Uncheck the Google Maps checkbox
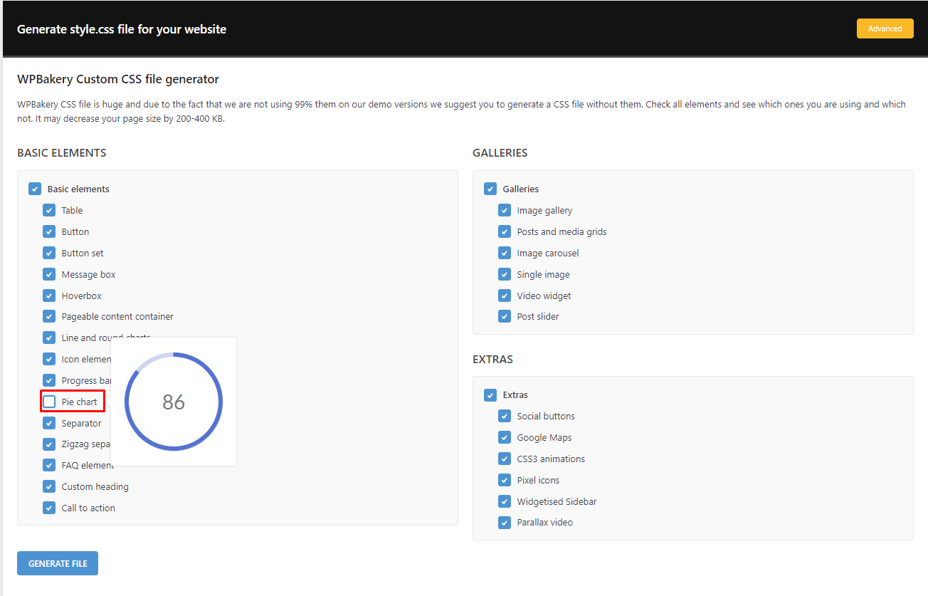 [x=505, y=437]
